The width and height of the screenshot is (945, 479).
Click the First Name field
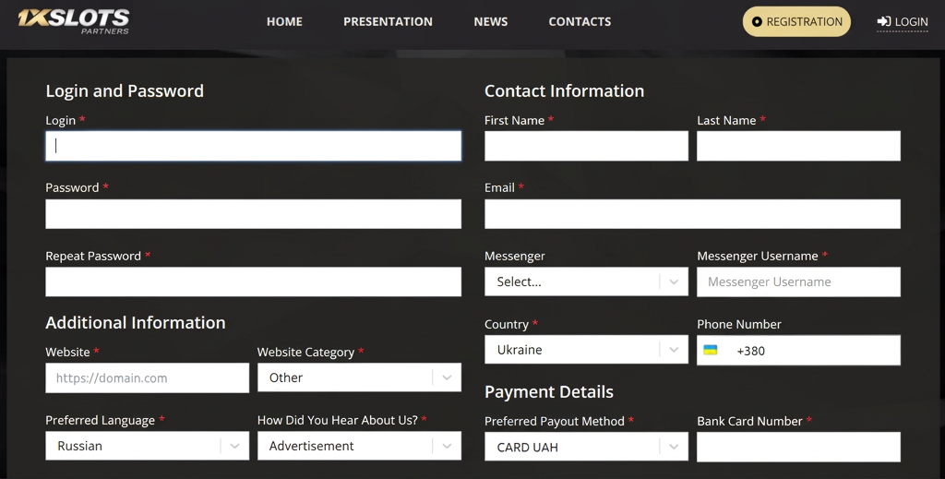[586, 146]
